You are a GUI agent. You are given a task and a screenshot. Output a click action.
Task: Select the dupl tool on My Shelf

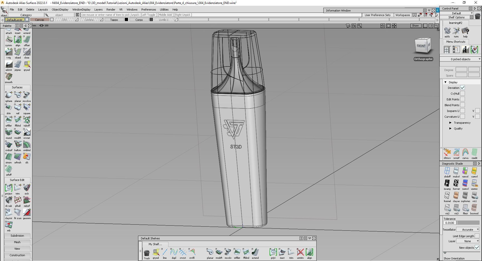tap(174, 252)
